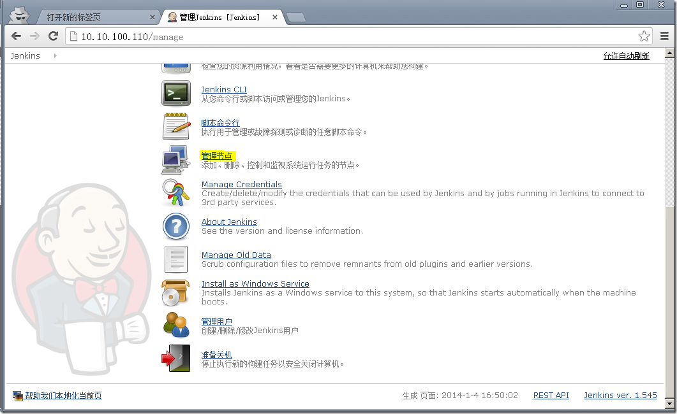
Task: Open the 管理用户 link
Action: click(x=217, y=322)
